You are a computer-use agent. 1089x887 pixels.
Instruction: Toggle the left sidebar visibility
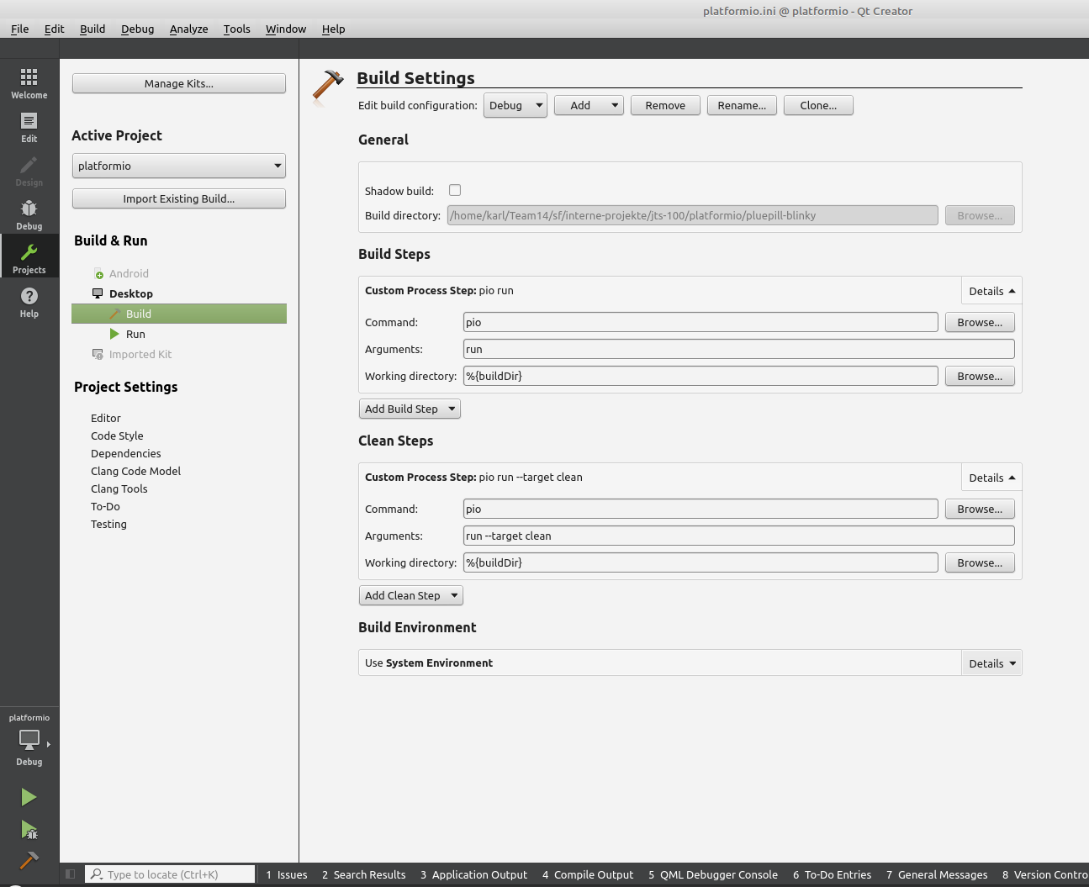[x=71, y=874]
